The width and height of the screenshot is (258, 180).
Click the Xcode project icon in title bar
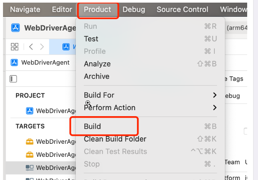pyautogui.click(x=16, y=28)
